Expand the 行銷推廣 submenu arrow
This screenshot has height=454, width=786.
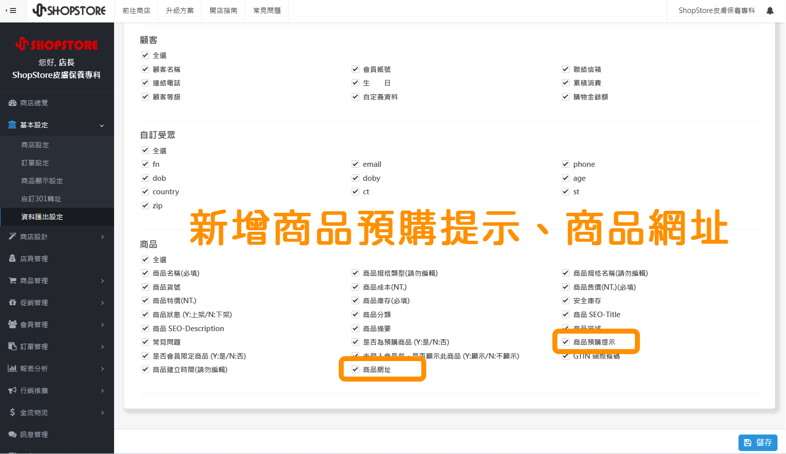pyautogui.click(x=103, y=391)
